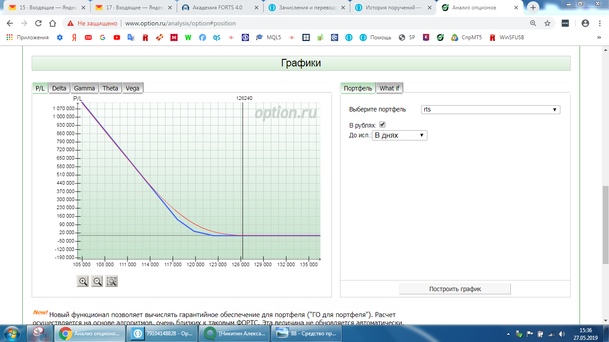Toggle the 'В рублях' checkbox
This screenshot has width=609, height=342.
click(x=382, y=125)
